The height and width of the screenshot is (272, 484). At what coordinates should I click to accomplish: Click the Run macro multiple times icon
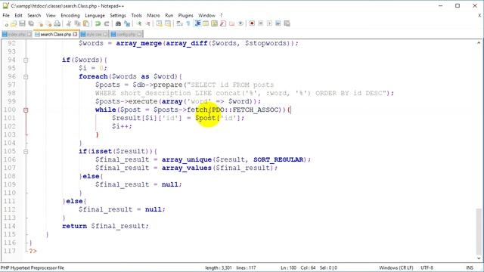[x=278, y=23]
